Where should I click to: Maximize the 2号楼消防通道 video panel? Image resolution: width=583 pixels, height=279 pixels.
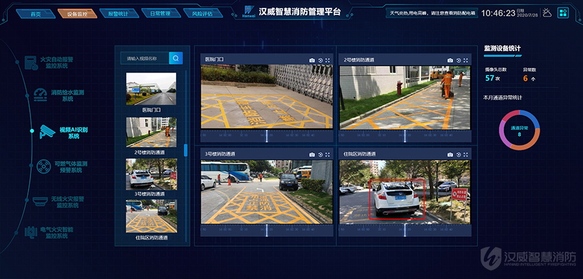click(466, 60)
